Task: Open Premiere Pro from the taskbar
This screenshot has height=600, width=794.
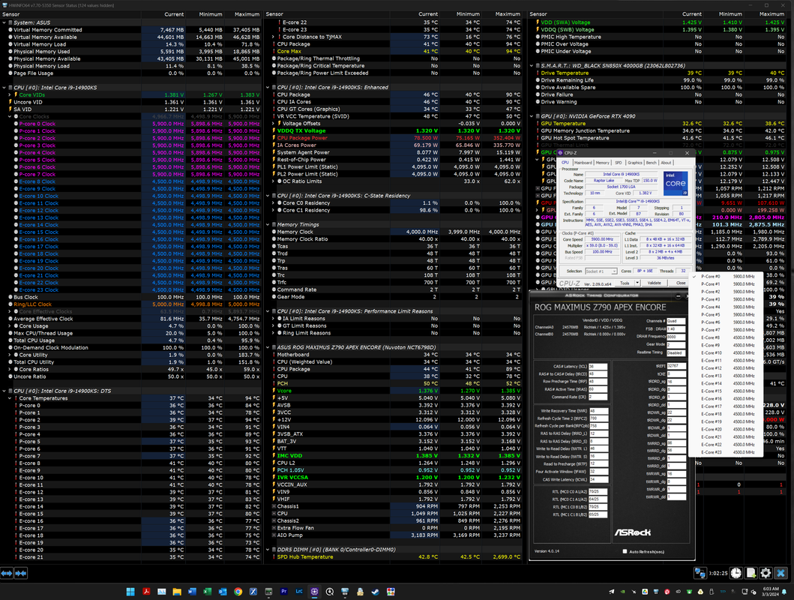Action: point(283,592)
